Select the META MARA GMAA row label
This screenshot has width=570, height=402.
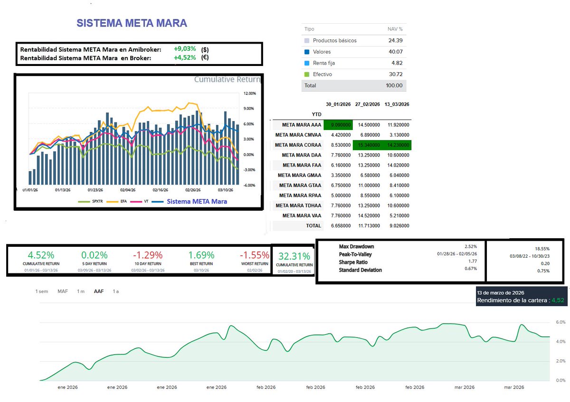tap(300, 175)
